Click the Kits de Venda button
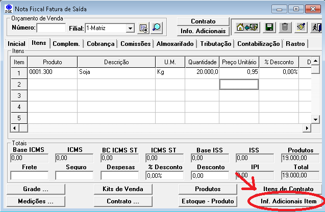Image resolution: width=325 pixels, height=212 pixels. pos(123,189)
